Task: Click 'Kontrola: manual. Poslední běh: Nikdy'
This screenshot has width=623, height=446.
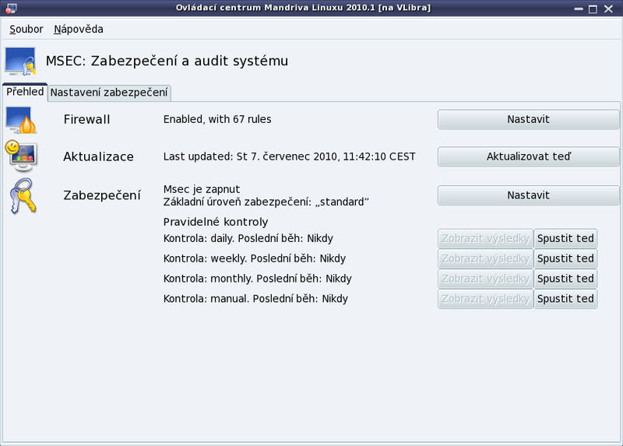Action: [x=256, y=299]
